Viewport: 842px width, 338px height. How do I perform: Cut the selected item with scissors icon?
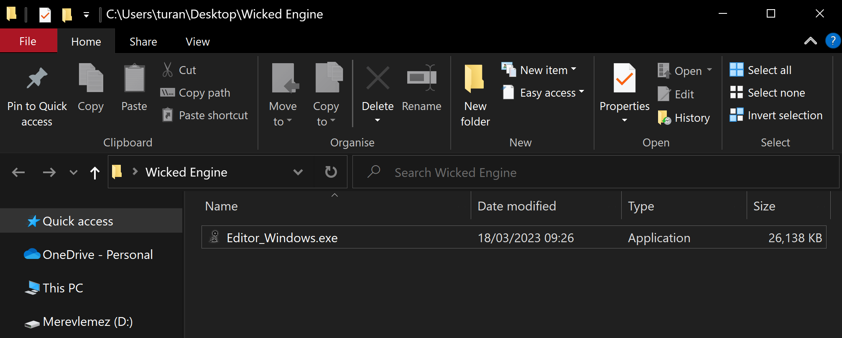click(x=168, y=70)
